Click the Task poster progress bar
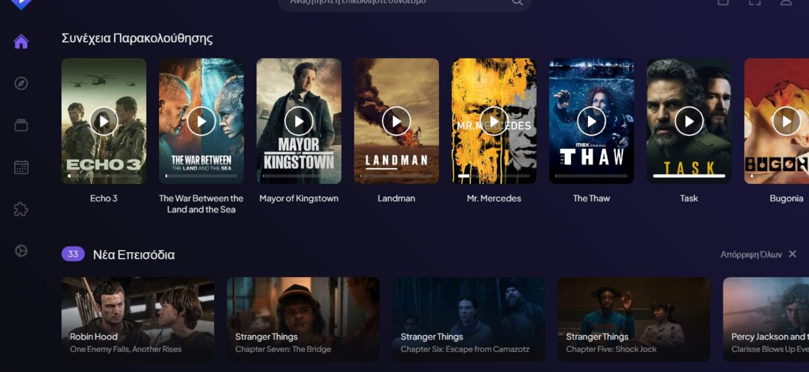This screenshot has width=809, height=372. coord(689,176)
